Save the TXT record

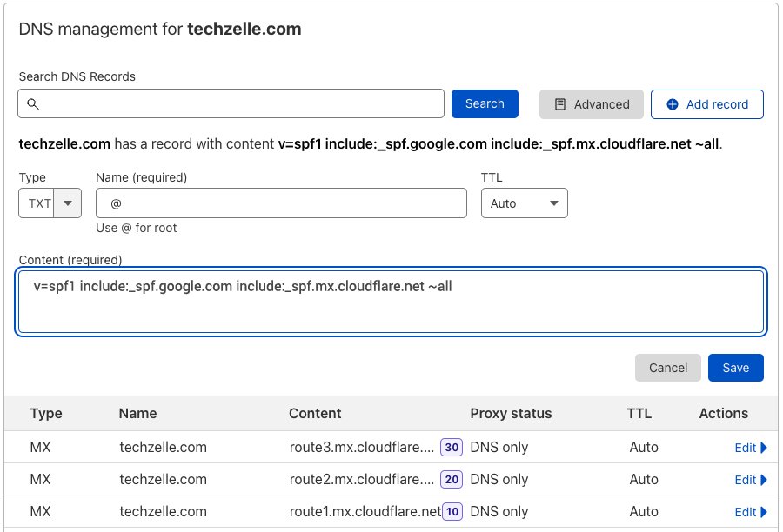click(x=735, y=368)
